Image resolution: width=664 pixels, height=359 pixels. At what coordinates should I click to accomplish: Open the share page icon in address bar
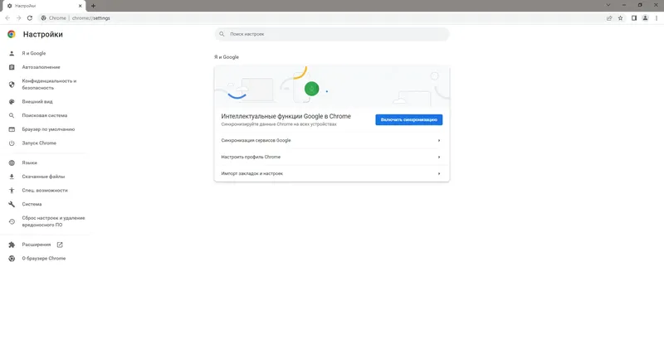click(x=609, y=18)
